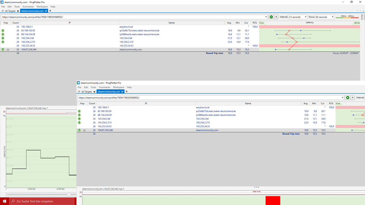Click Windows search box 'Zur Suche Text hier eingeben'
Image resolution: width=365 pixels, height=205 pixels.
pos(43,201)
